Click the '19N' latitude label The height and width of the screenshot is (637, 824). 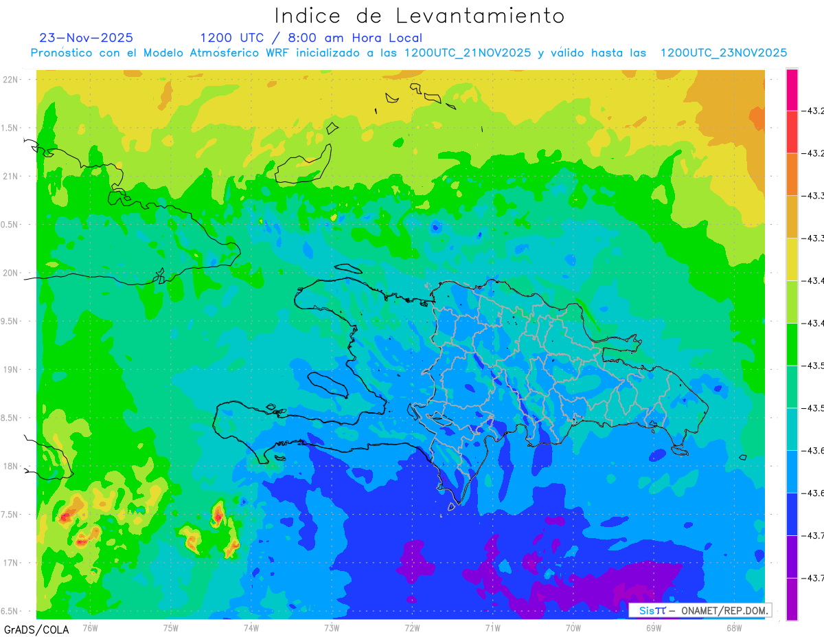click(x=10, y=369)
